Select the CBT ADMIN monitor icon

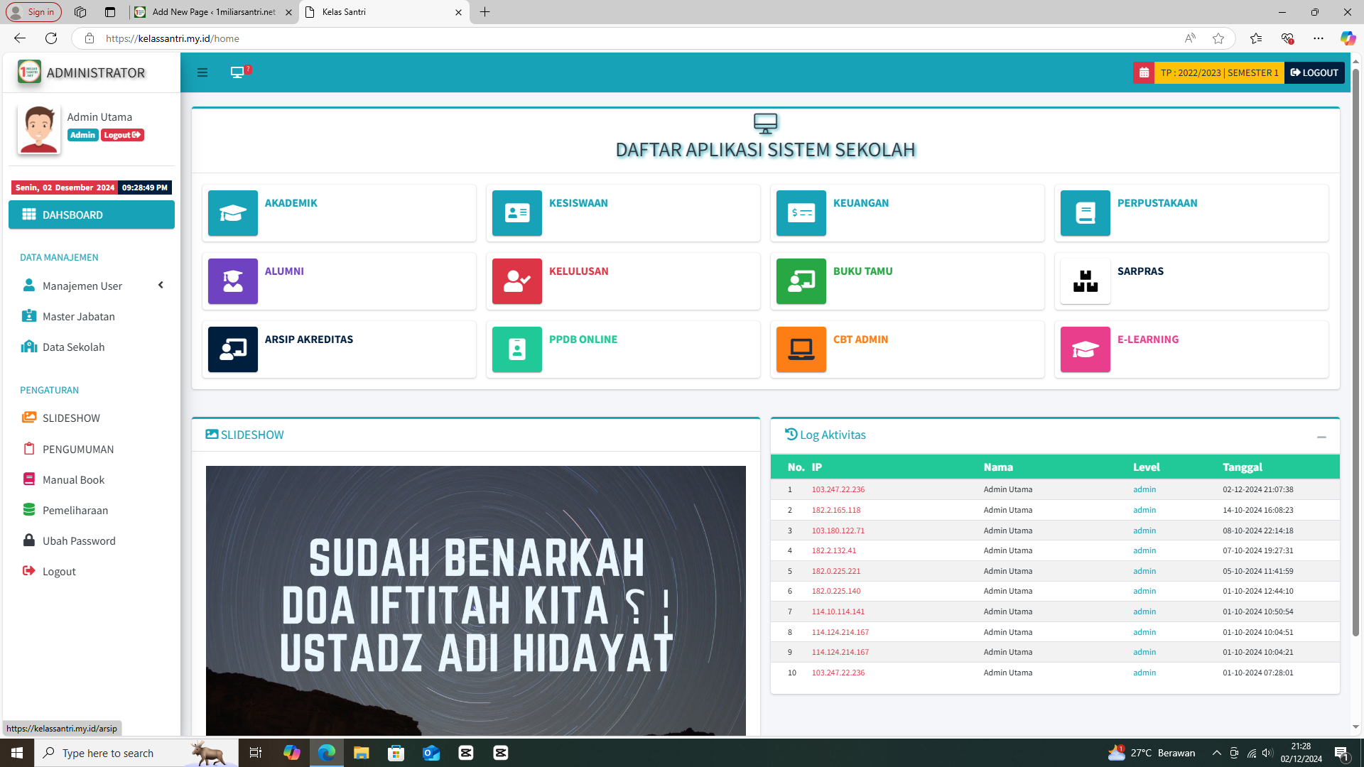click(801, 349)
